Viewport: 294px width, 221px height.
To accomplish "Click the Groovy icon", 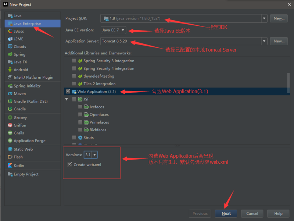I will click(10, 118).
